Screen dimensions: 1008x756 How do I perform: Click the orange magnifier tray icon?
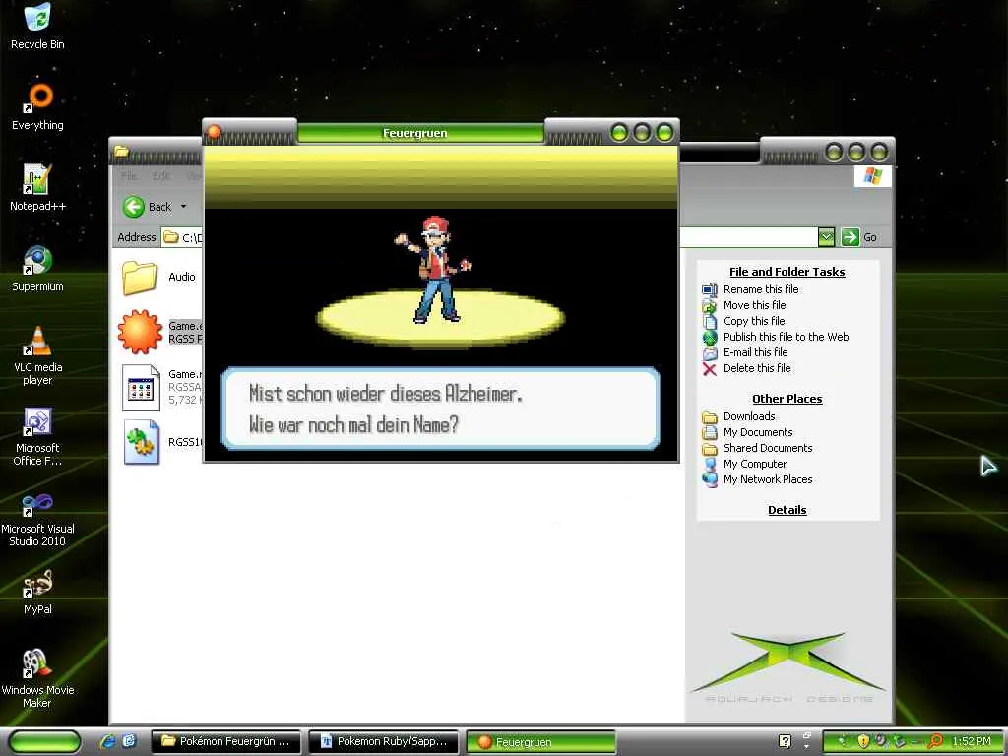pyautogui.click(x=935, y=741)
